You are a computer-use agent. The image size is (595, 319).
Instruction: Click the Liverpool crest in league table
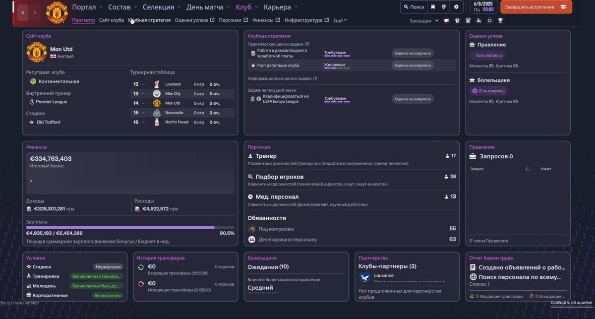click(x=157, y=84)
